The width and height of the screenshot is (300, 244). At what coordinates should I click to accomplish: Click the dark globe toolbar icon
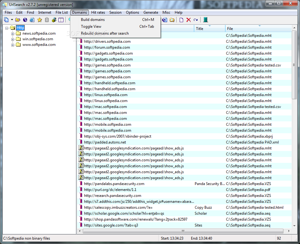coord(25,20)
